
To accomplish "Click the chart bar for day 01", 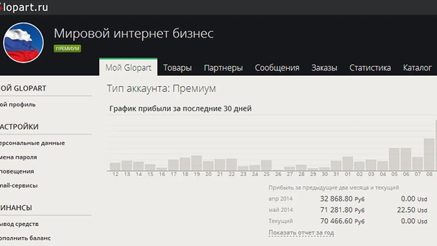I will [348, 164].
